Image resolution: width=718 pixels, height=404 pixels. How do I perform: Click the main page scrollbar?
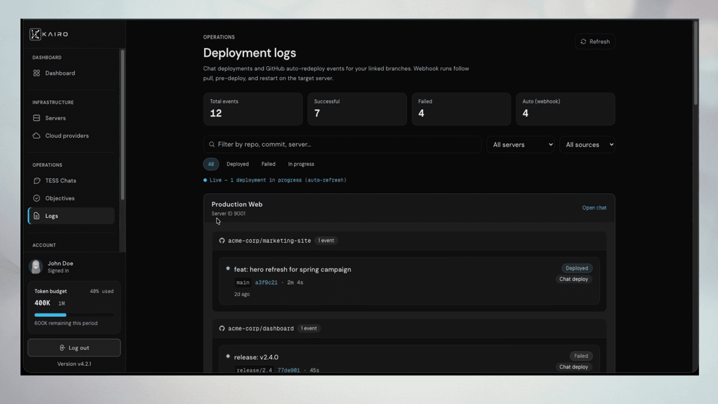coord(696,63)
